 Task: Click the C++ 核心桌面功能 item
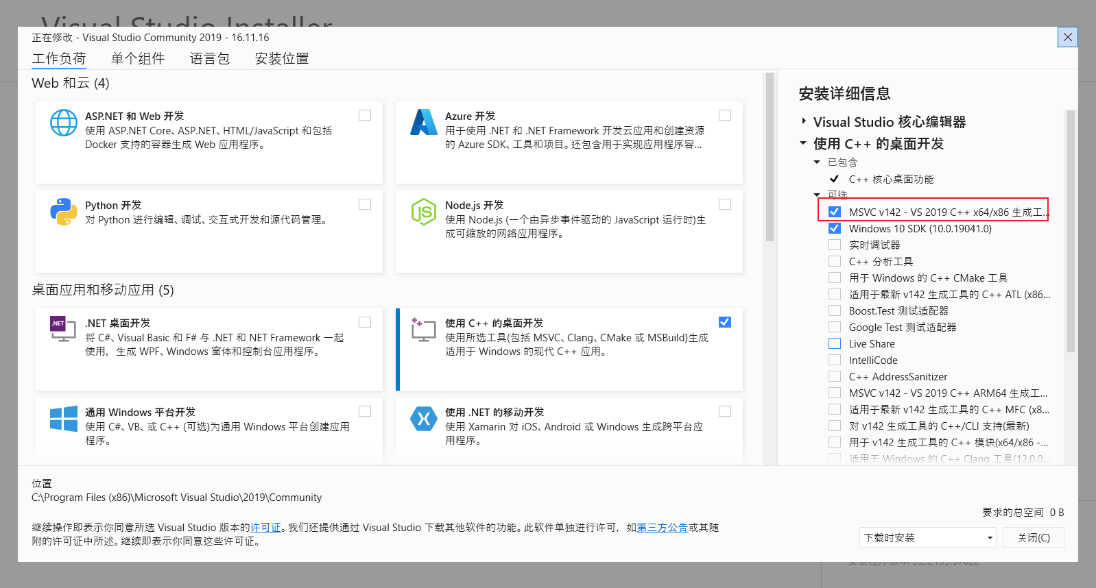(891, 179)
